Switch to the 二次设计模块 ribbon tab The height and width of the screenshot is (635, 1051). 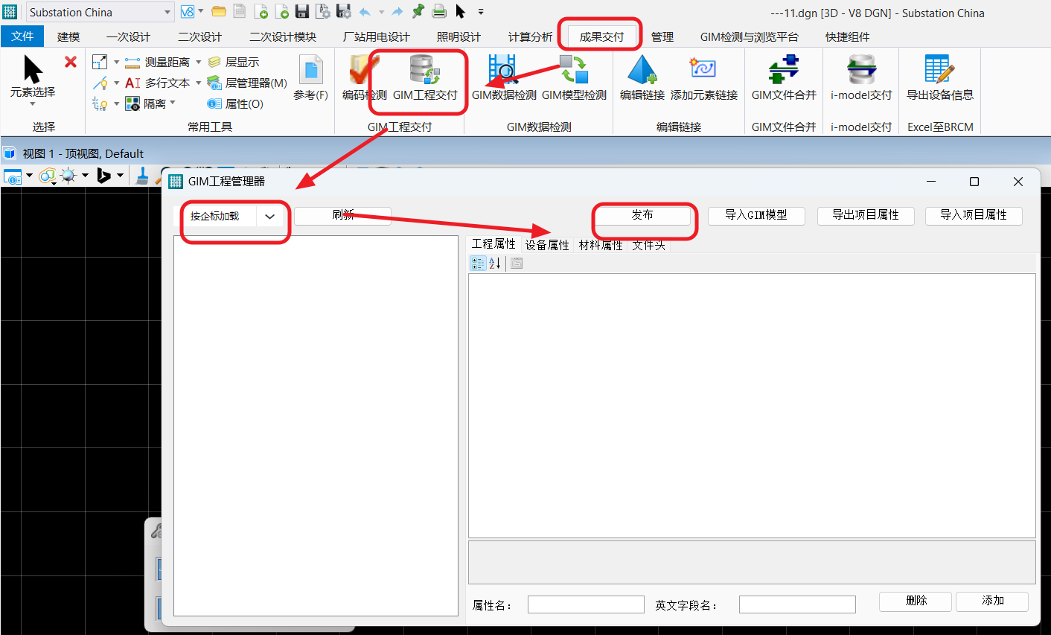(283, 36)
